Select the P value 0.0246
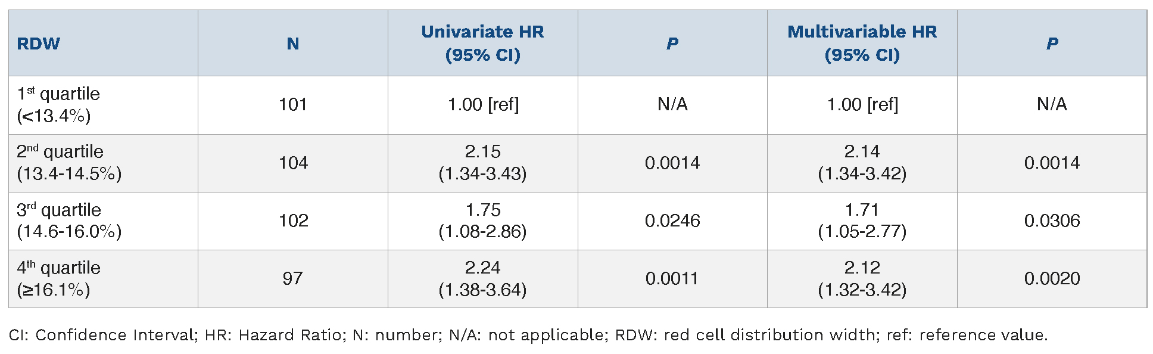The image size is (1153, 354). [672, 221]
